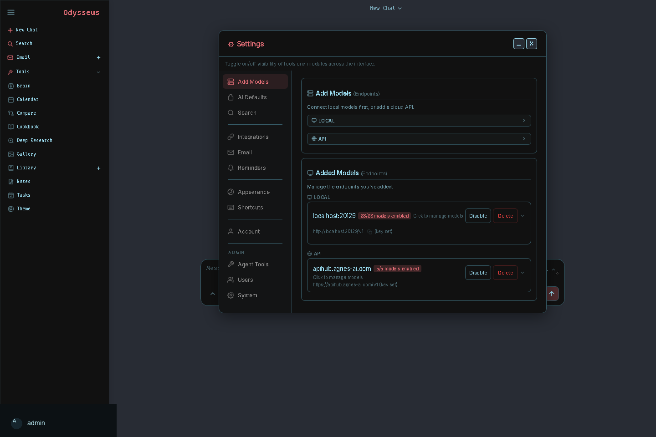Click the 83/83 models enabled badge
The image size is (656, 437).
(x=384, y=216)
